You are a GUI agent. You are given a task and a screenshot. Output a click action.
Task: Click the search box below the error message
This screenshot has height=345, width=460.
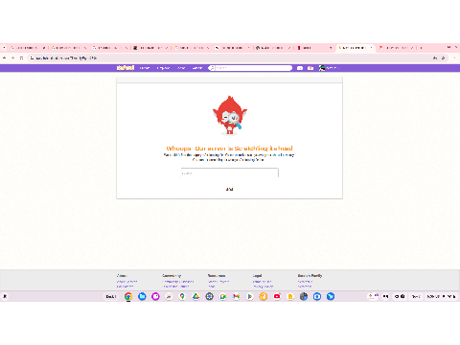click(x=230, y=172)
